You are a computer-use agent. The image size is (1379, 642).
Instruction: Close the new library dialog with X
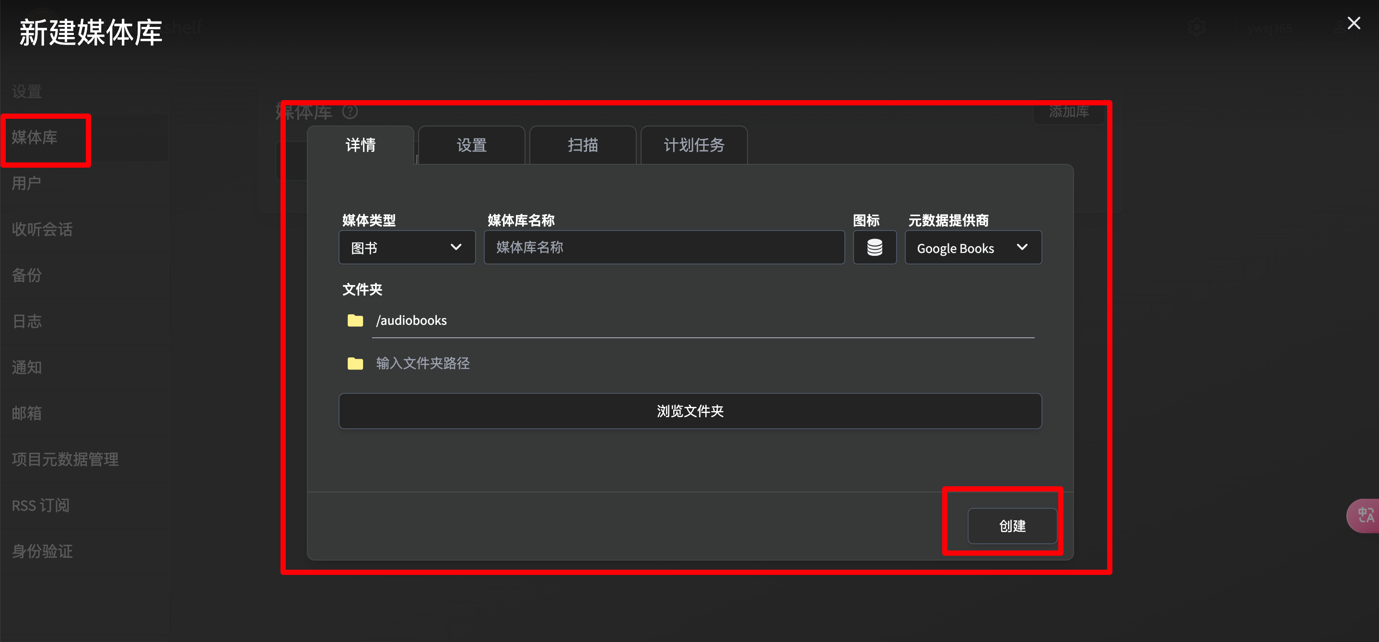[1353, 23]
